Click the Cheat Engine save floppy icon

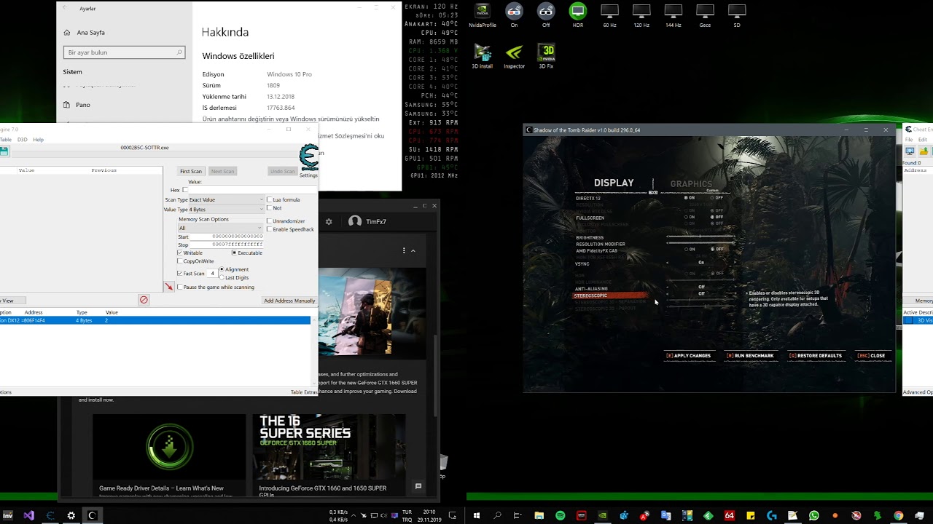click(x=4, y=151)
